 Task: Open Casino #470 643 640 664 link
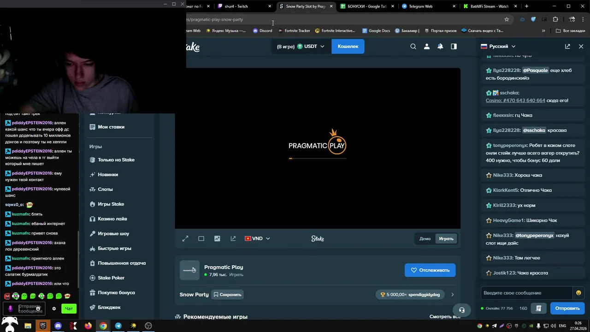(515, 100)
